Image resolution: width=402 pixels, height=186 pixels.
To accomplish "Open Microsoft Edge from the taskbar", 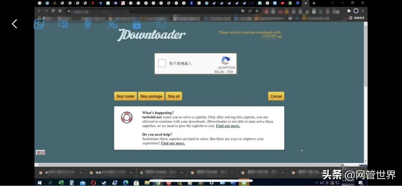I will [x=126, y=183].
